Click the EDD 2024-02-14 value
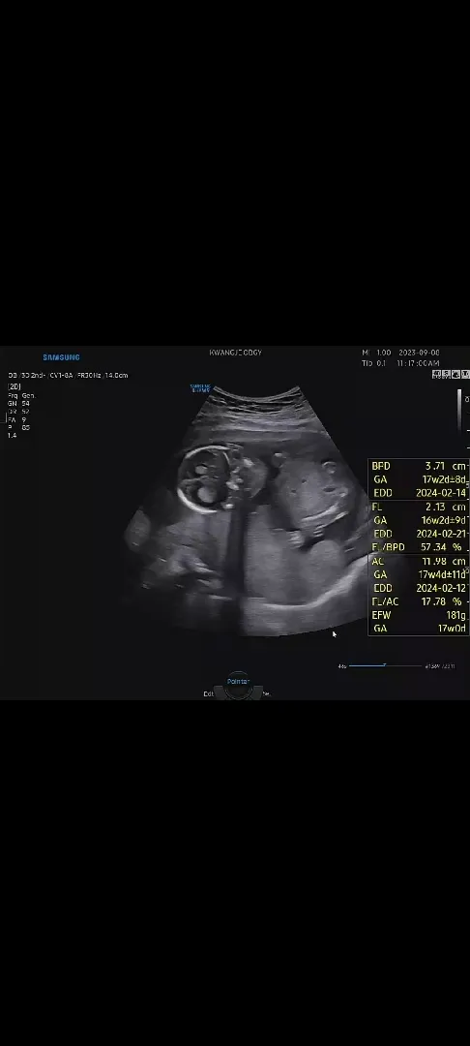This screenshot has height=1046, width=470. click(419, 492)
